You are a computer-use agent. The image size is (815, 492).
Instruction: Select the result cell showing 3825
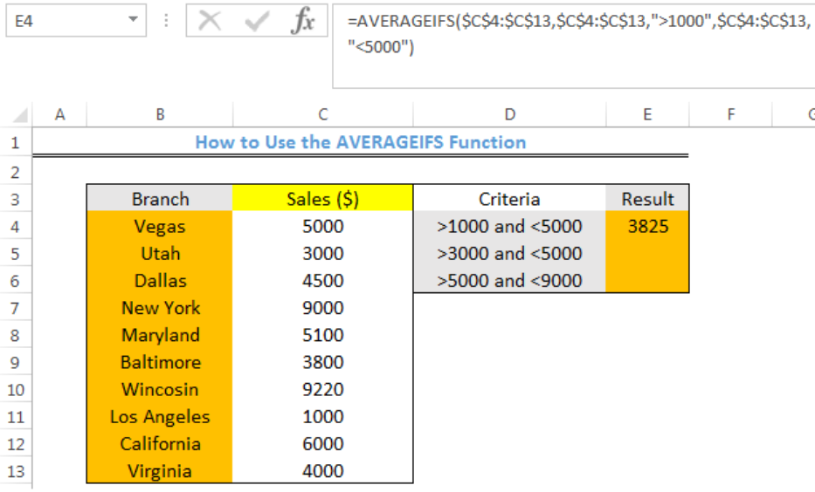pyautogui.click(x=647, y=226)
